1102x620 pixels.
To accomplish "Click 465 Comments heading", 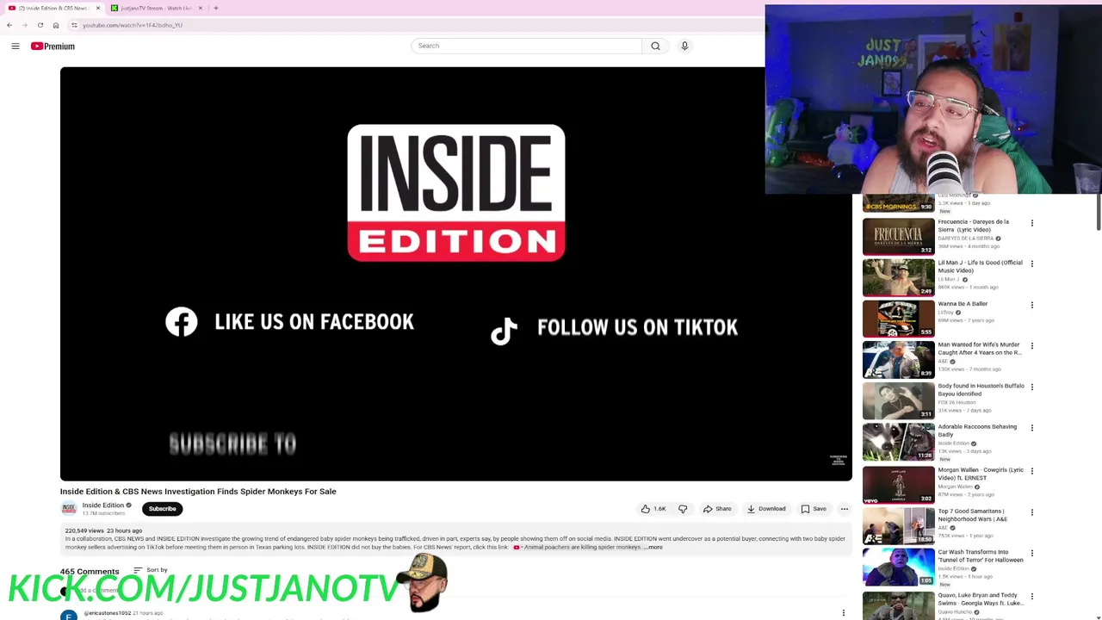I will coord(90,571).
